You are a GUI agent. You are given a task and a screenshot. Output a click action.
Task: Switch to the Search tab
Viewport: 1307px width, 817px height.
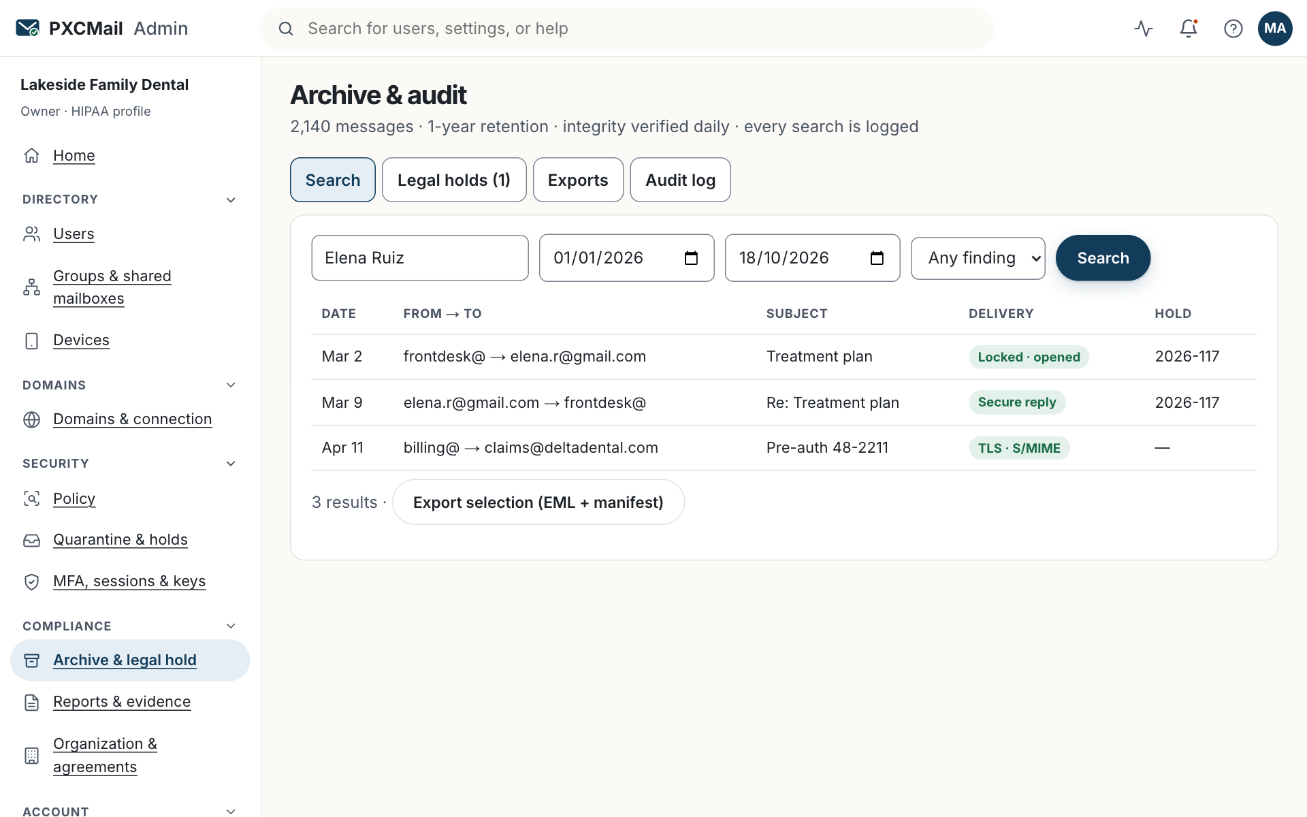333,180
